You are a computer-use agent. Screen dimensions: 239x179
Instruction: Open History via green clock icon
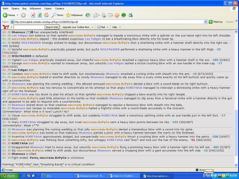(88, 15)
